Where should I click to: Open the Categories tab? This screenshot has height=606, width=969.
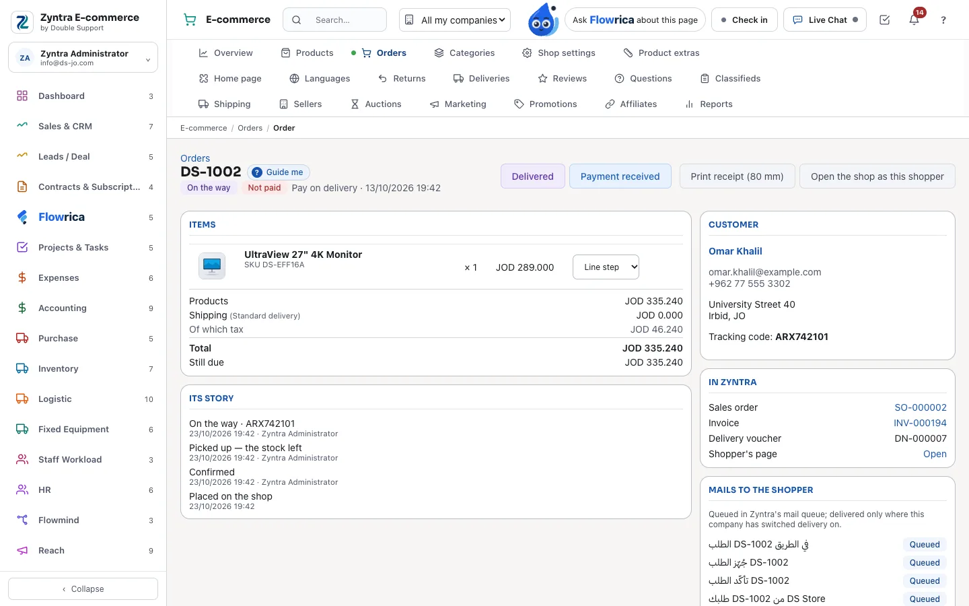coord(464,53)
